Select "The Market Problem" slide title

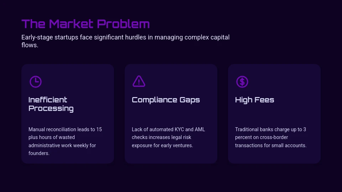click(x=85, y=24)
